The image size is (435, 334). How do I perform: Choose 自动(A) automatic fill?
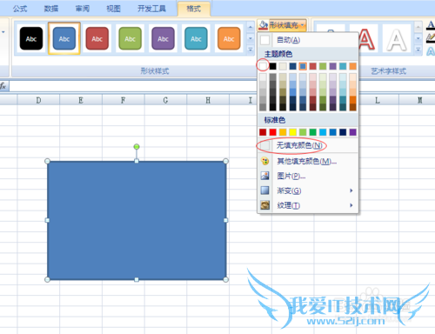(308, 40)
